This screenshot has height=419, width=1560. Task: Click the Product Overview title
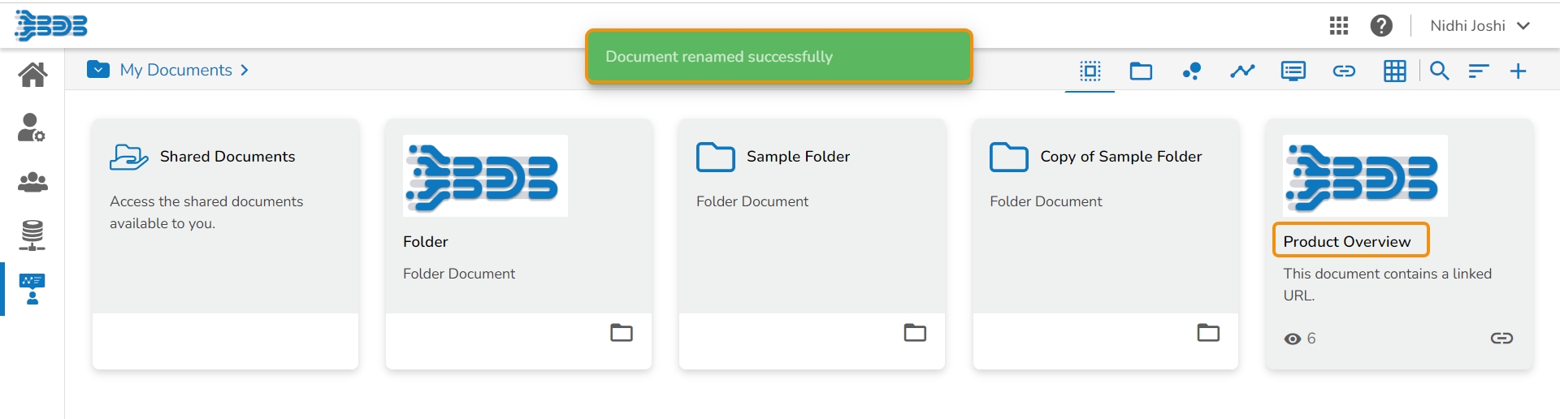(x=1346, y=241)
